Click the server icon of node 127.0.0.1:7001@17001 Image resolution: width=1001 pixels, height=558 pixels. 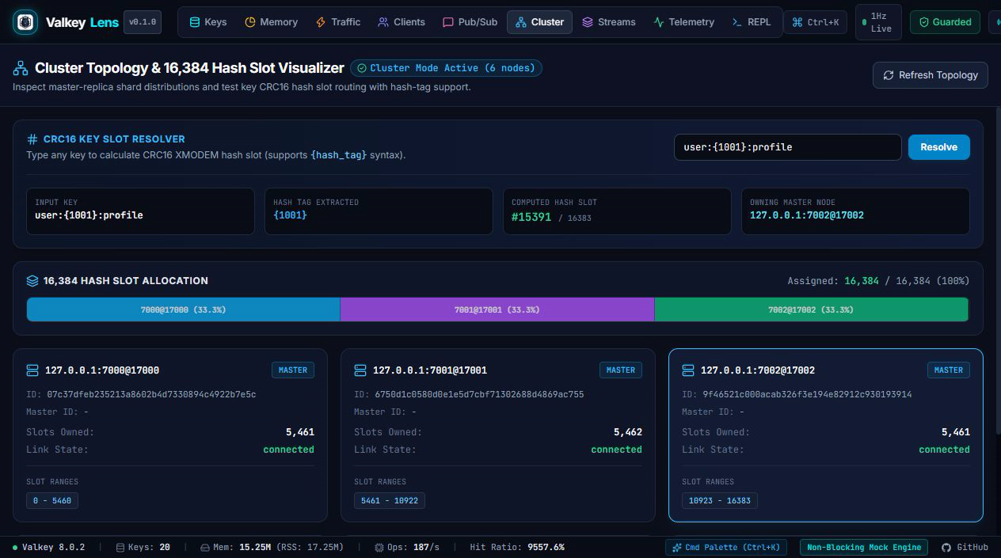360,370
